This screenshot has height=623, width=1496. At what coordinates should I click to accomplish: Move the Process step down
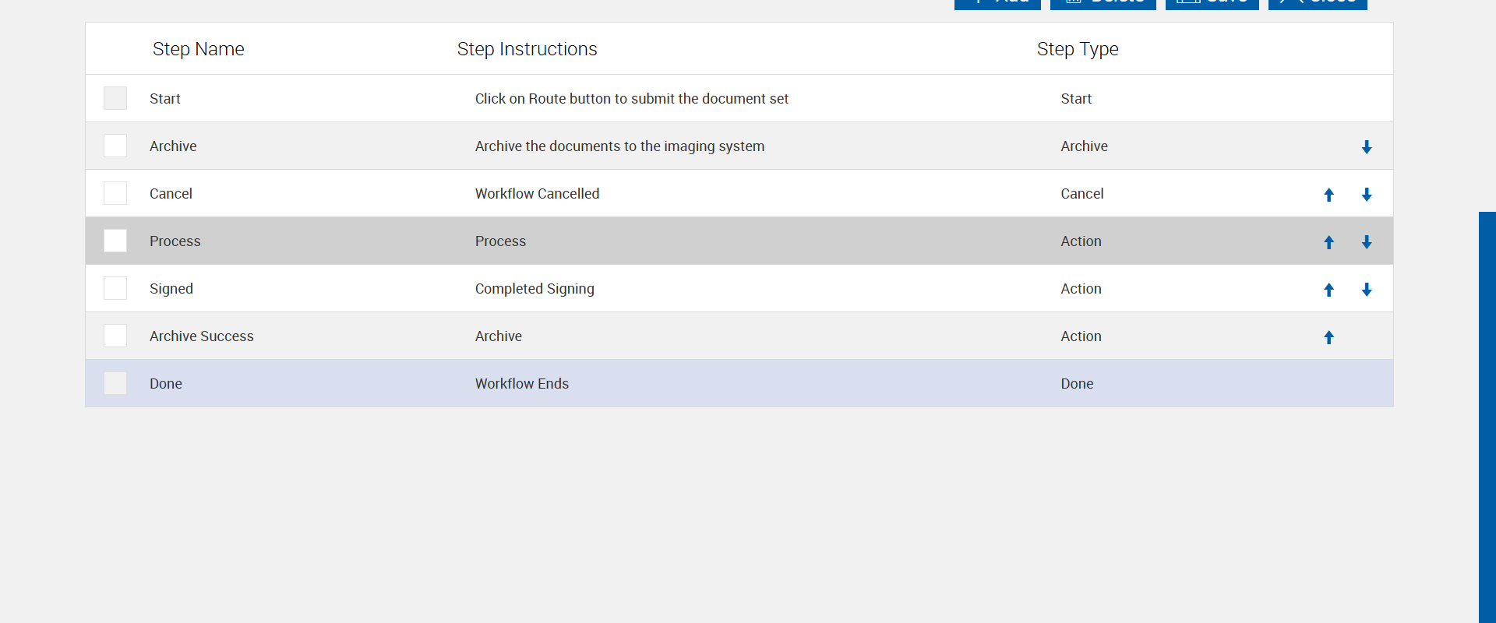click(1367, 242)
